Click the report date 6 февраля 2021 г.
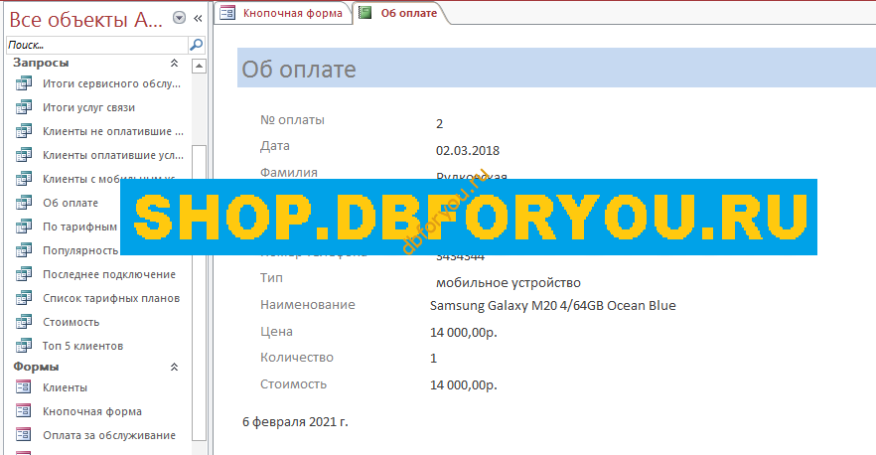 295,422
